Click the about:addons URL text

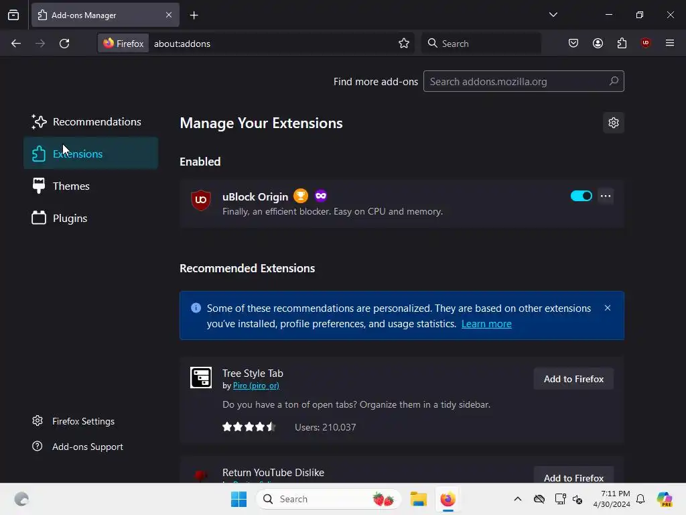182,44
